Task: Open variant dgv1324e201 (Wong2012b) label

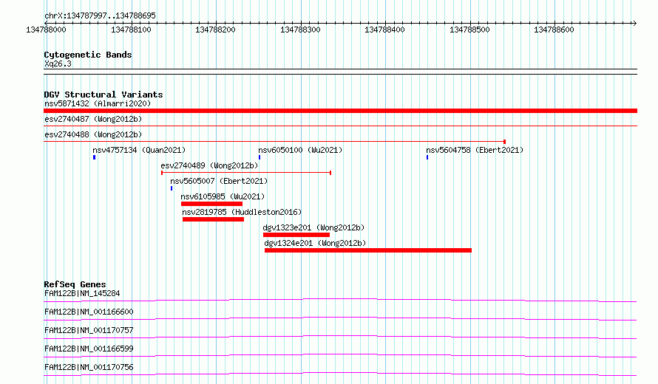Action: pyautogui.click(x=315, y=243)
